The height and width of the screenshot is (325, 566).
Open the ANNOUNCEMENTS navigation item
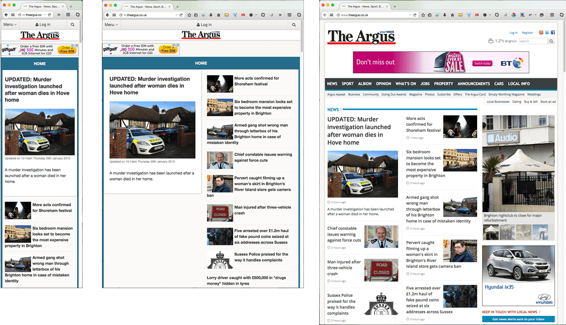474,83
